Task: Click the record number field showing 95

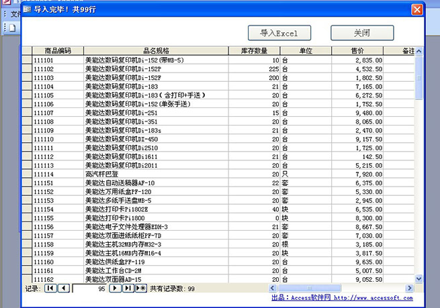Action: tap(89, 289)
